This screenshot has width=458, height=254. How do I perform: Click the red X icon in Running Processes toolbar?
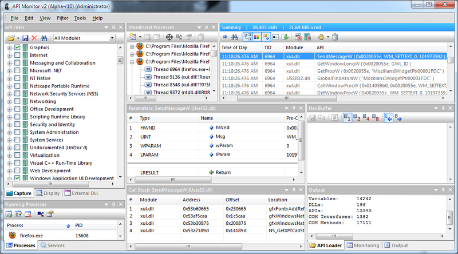click(x=28, y=214)
